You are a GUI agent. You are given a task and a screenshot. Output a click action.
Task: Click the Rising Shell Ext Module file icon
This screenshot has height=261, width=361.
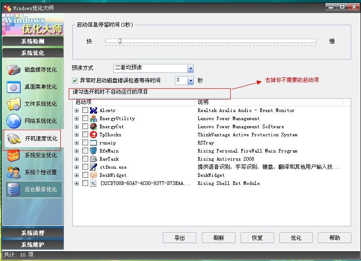94,183
